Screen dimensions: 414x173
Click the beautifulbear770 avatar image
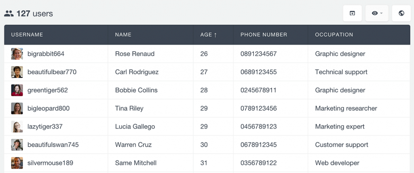point(17,72)
